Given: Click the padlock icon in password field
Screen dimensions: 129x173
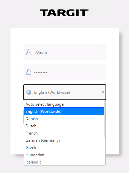Looking at the screenshot, I should pos(29,72).
